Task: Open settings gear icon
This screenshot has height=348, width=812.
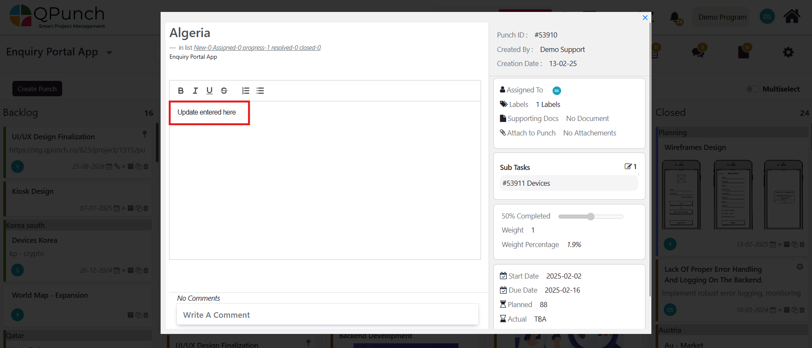Action: pos(788,52)
